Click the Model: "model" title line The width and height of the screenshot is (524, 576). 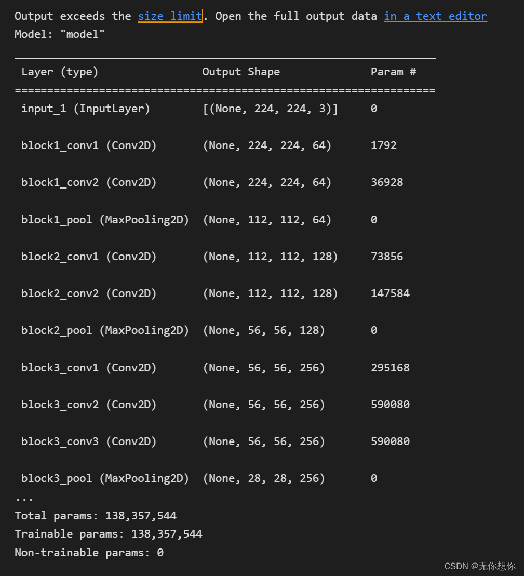click(60, 34)
